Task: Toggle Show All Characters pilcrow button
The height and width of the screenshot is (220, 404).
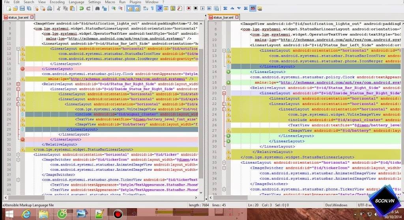Action: click(152, 9)
